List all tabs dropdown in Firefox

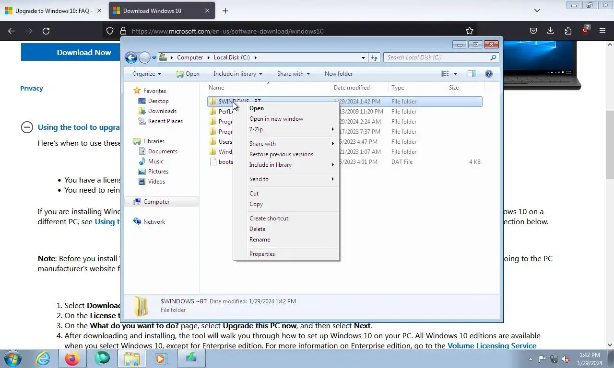[537, 11]
